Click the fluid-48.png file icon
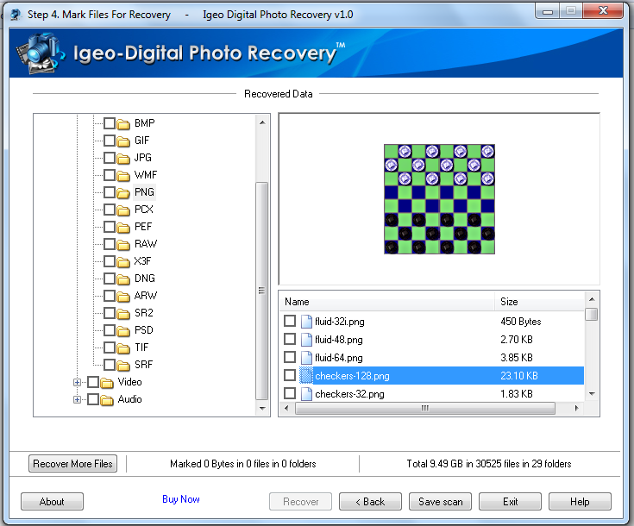This screenshot has width=634, height=526. click(x=306, y=340)
